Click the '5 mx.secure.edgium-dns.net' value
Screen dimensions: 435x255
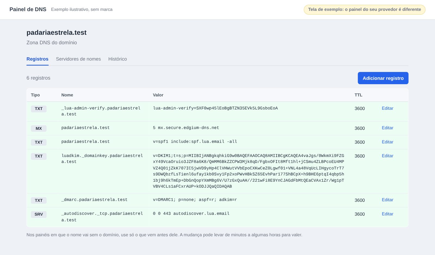point(186,128)
